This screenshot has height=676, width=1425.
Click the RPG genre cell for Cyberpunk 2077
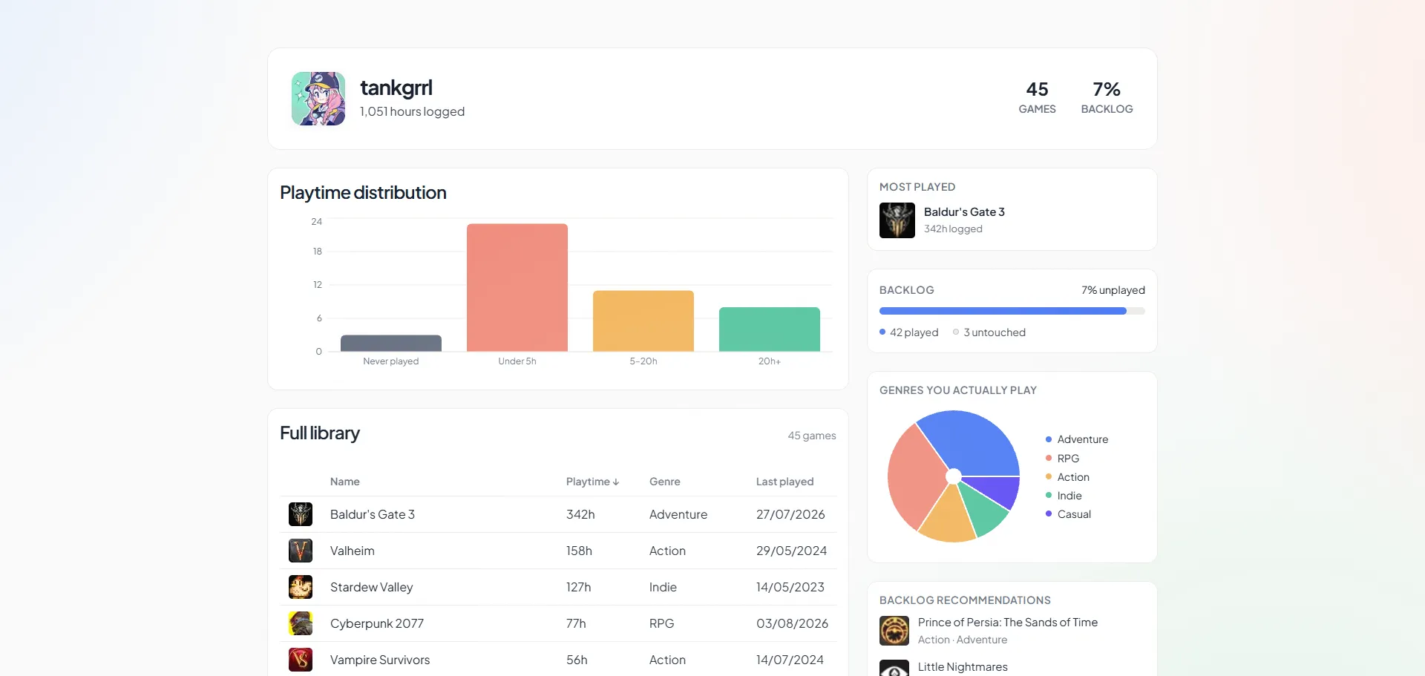661,623
